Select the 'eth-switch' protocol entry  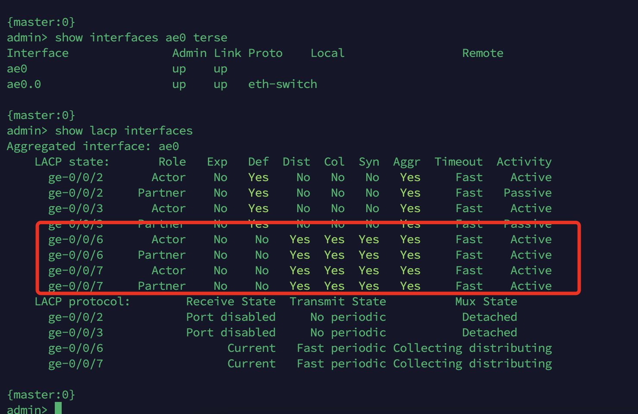(283, 85)
